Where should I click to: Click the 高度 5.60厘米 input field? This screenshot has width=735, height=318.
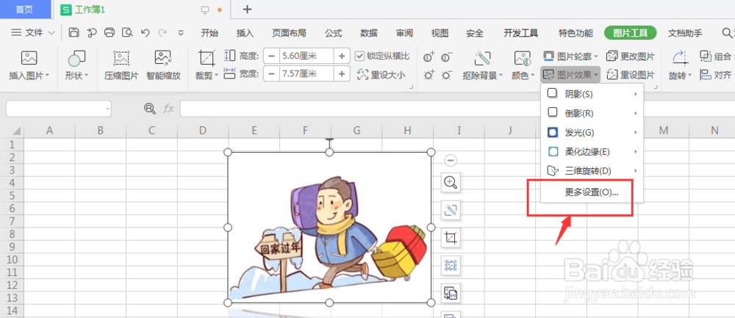[x=306, y=57]
